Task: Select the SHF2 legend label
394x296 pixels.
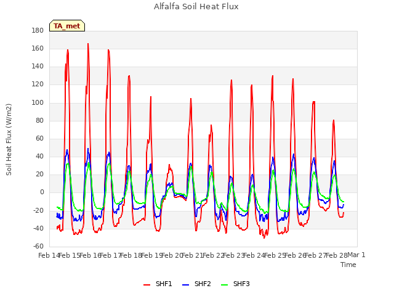Action: 203,284
